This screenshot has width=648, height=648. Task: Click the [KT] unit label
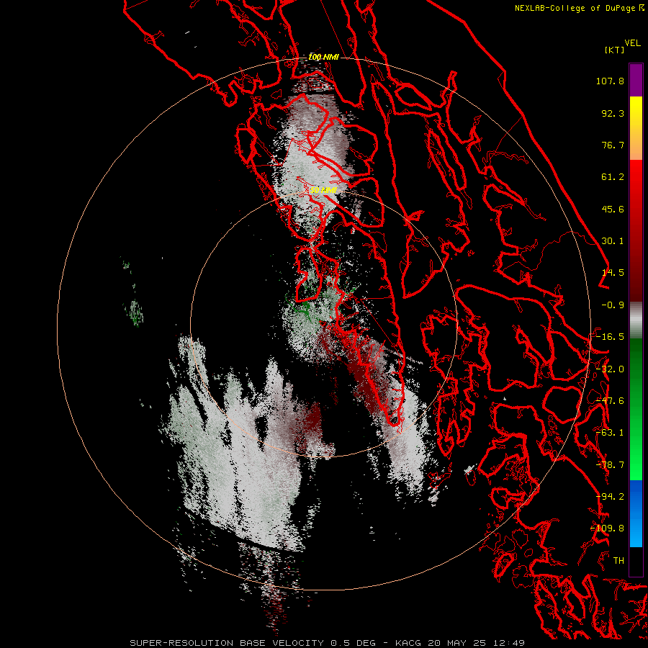(x=615, y=50)
